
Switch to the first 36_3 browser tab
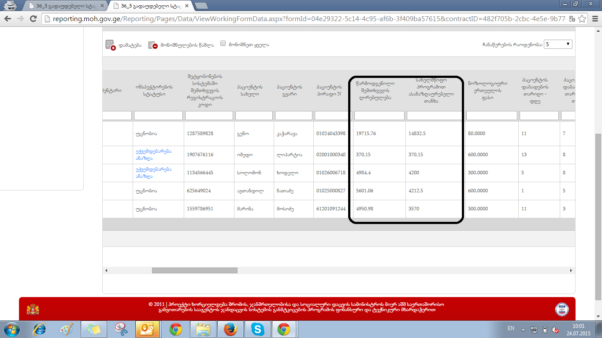click(66, 5)
